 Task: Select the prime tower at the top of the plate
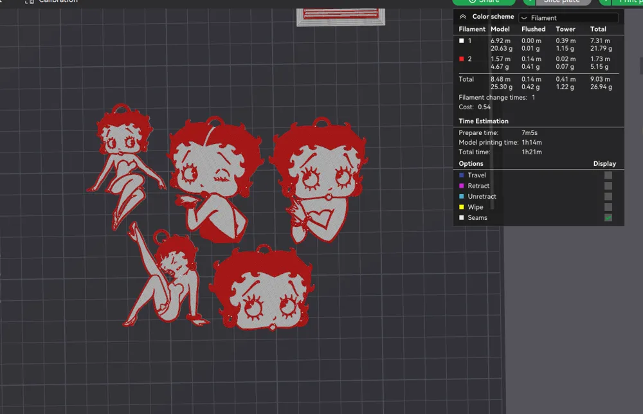coord(340,16)
